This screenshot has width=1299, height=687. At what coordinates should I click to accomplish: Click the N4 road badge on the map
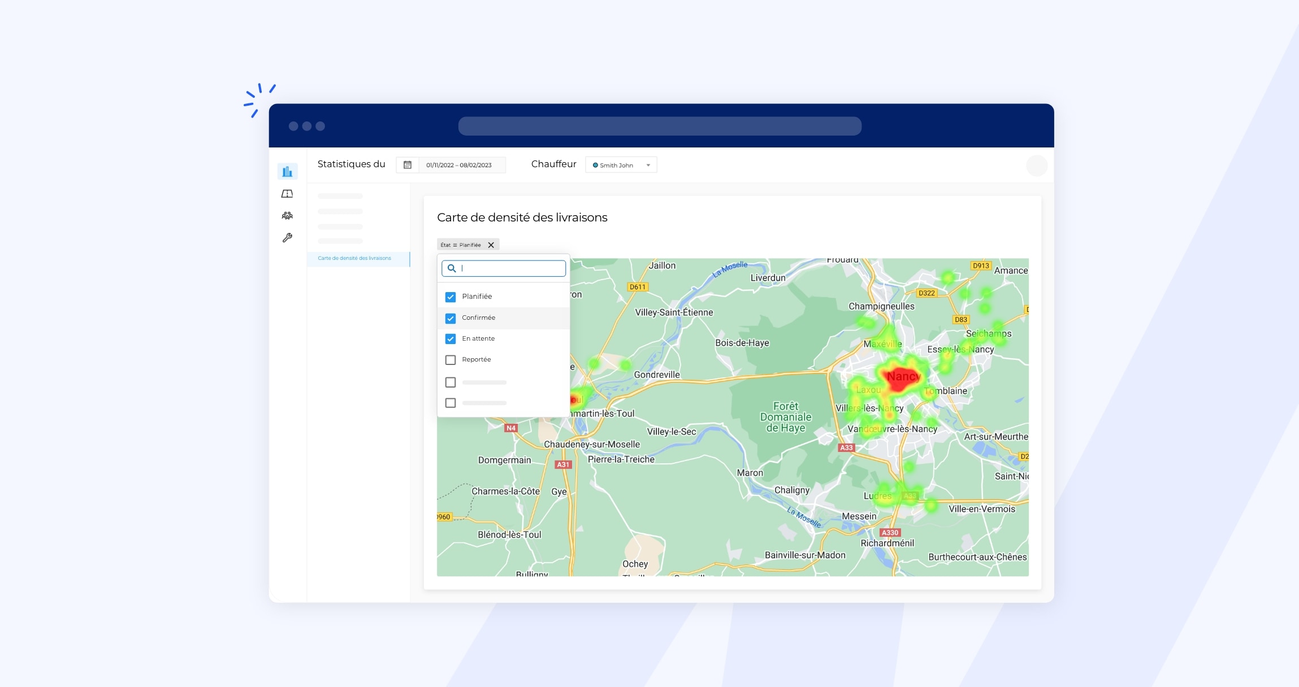[511, 428]
